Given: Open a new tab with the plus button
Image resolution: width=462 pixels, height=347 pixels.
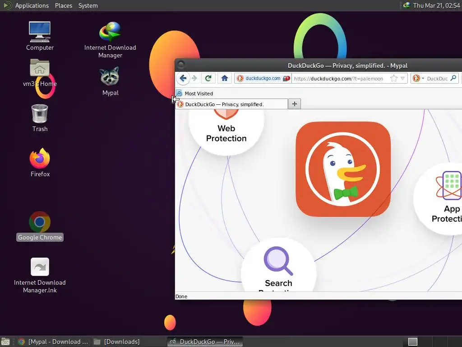Looking at the screenshot, I should coord(294,104).
